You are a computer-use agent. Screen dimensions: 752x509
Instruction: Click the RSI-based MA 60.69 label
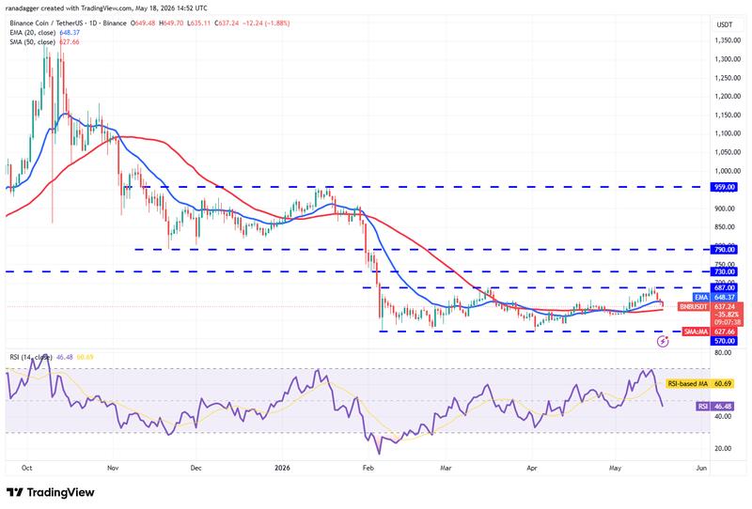(699, 383)
